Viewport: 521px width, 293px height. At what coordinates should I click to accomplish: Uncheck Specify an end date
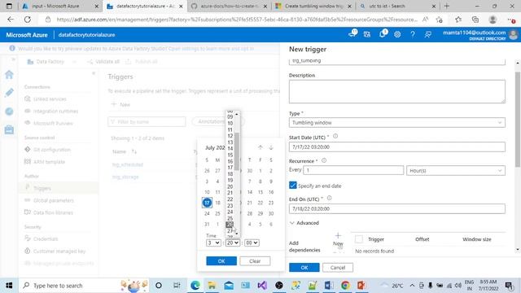pyautogui.click(x=293, y=186)
